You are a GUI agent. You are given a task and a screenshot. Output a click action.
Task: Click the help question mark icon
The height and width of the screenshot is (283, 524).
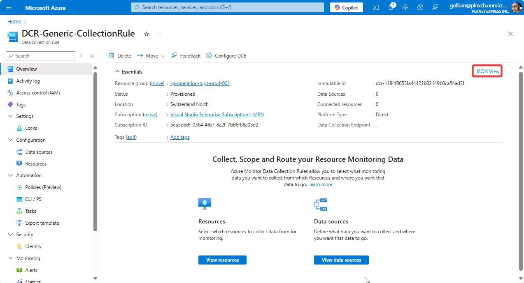tap(420, 7)
